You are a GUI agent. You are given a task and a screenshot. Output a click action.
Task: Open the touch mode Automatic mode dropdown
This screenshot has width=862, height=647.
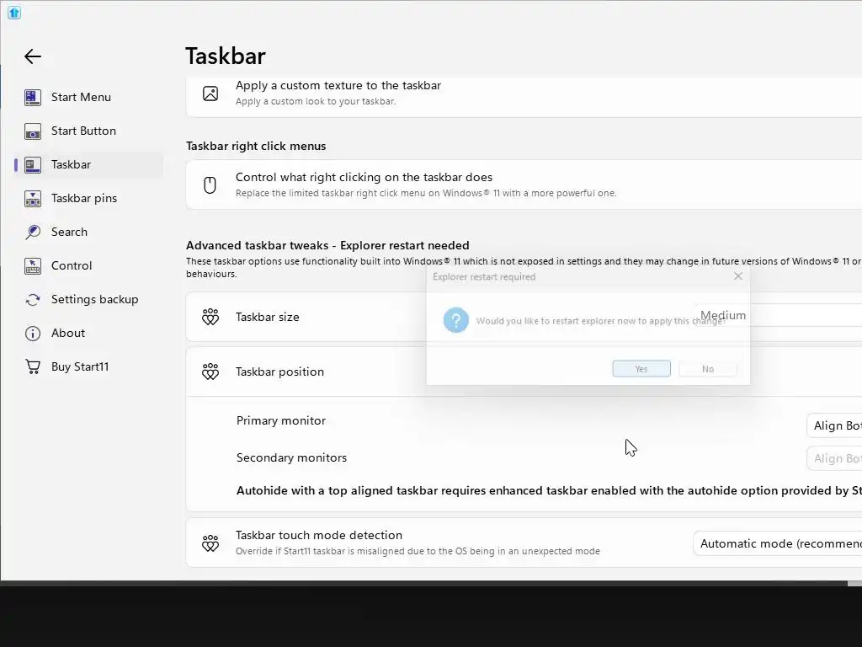777,543
